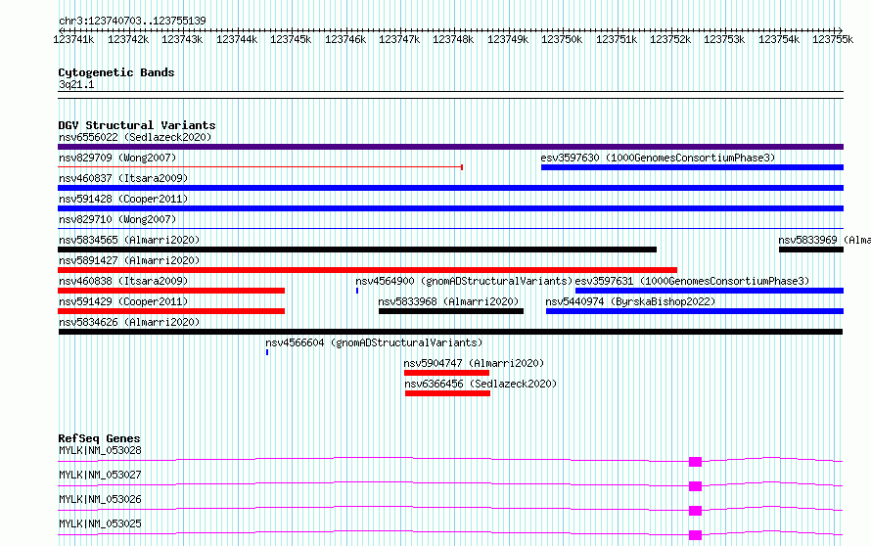Select the blue nsv460837 variant bar

click(x=450, y=188)
